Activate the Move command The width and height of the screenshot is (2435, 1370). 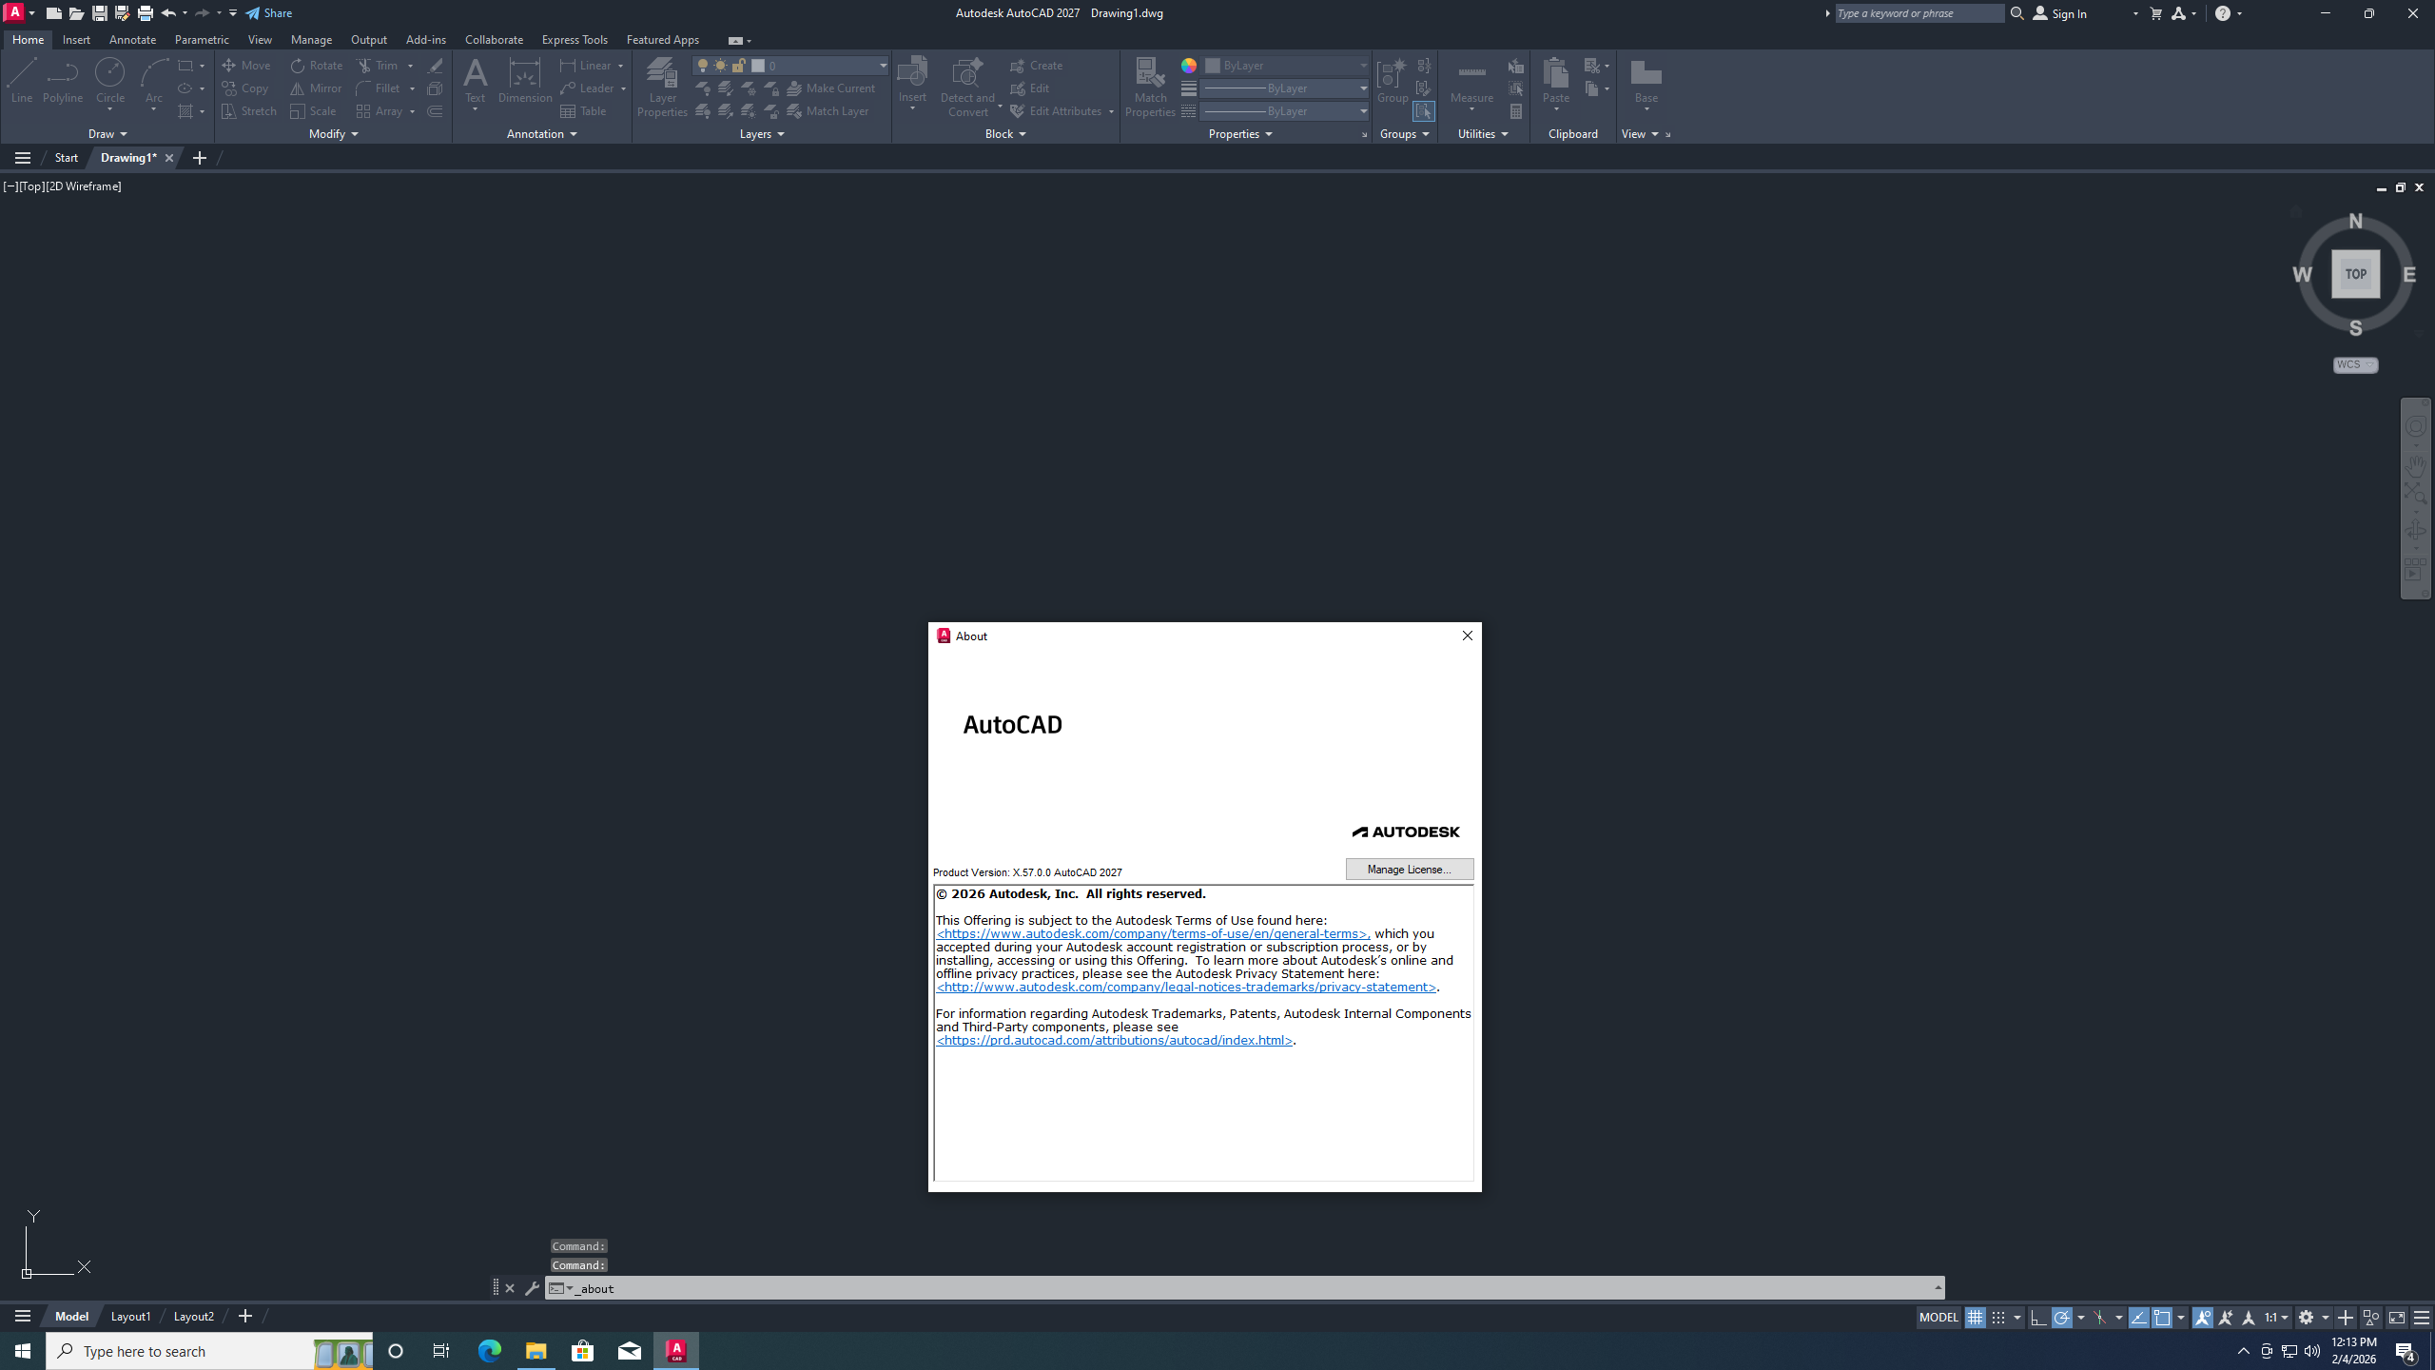245,65
